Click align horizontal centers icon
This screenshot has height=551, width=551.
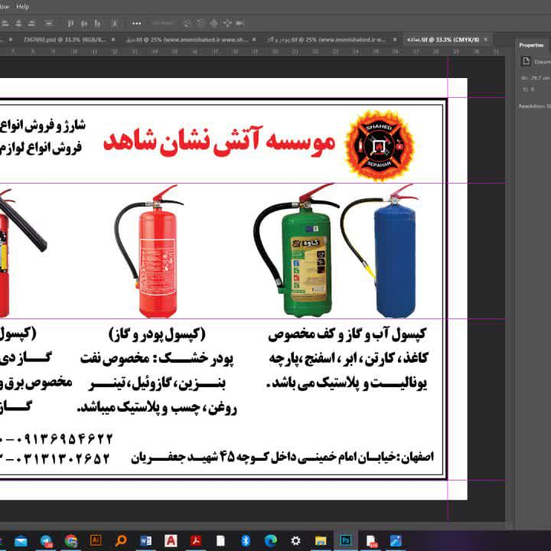pyautogui.click(x=18, y=24)
